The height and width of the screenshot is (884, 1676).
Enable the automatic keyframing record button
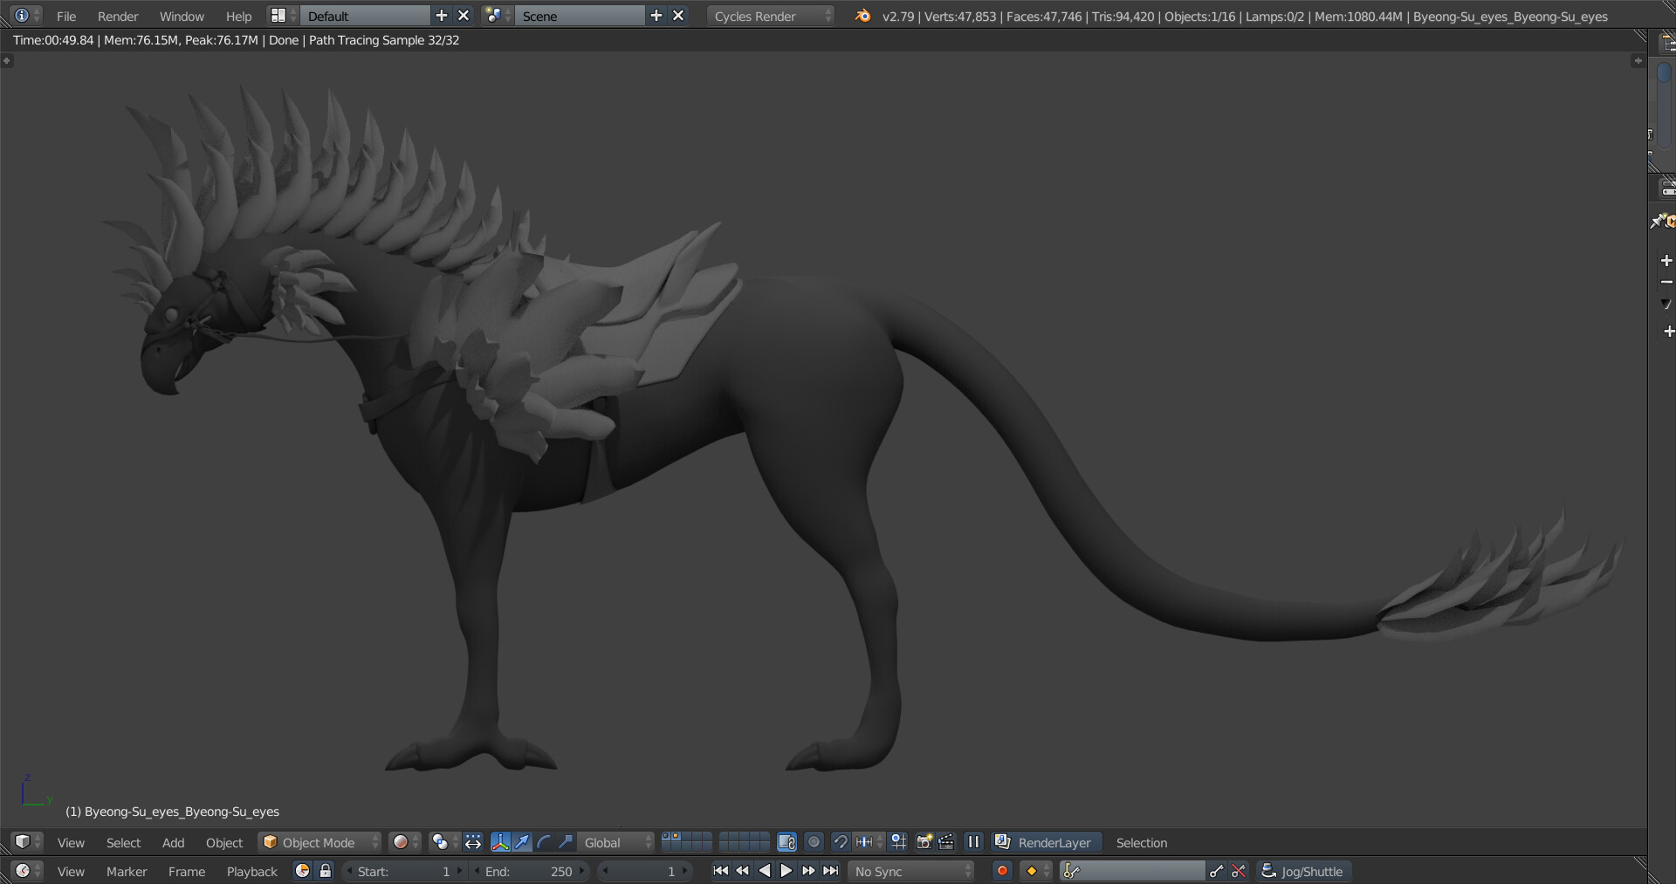coord(1002,870)
